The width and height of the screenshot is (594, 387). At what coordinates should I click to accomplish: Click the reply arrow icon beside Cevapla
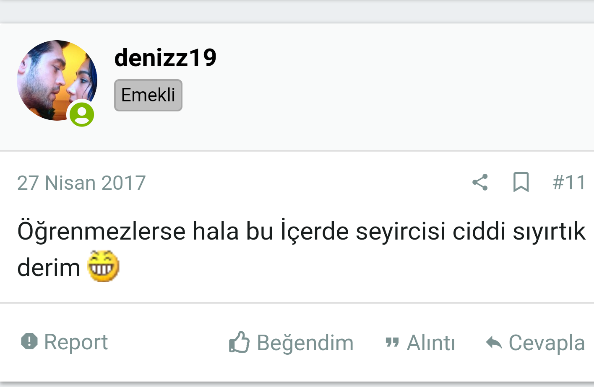click(x=494, y=343)
